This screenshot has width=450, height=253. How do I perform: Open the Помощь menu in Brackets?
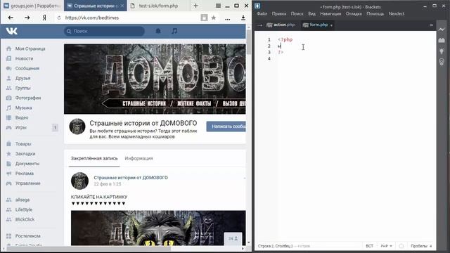375,14
